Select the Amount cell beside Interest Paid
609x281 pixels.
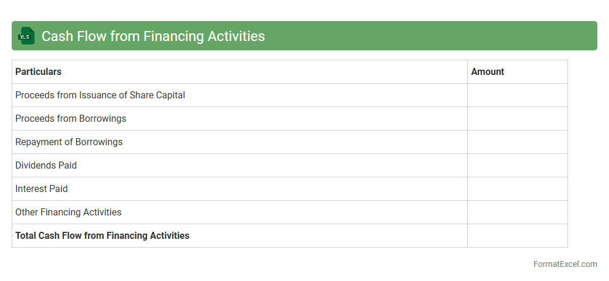pyautogui.click(x=517, y=189)
